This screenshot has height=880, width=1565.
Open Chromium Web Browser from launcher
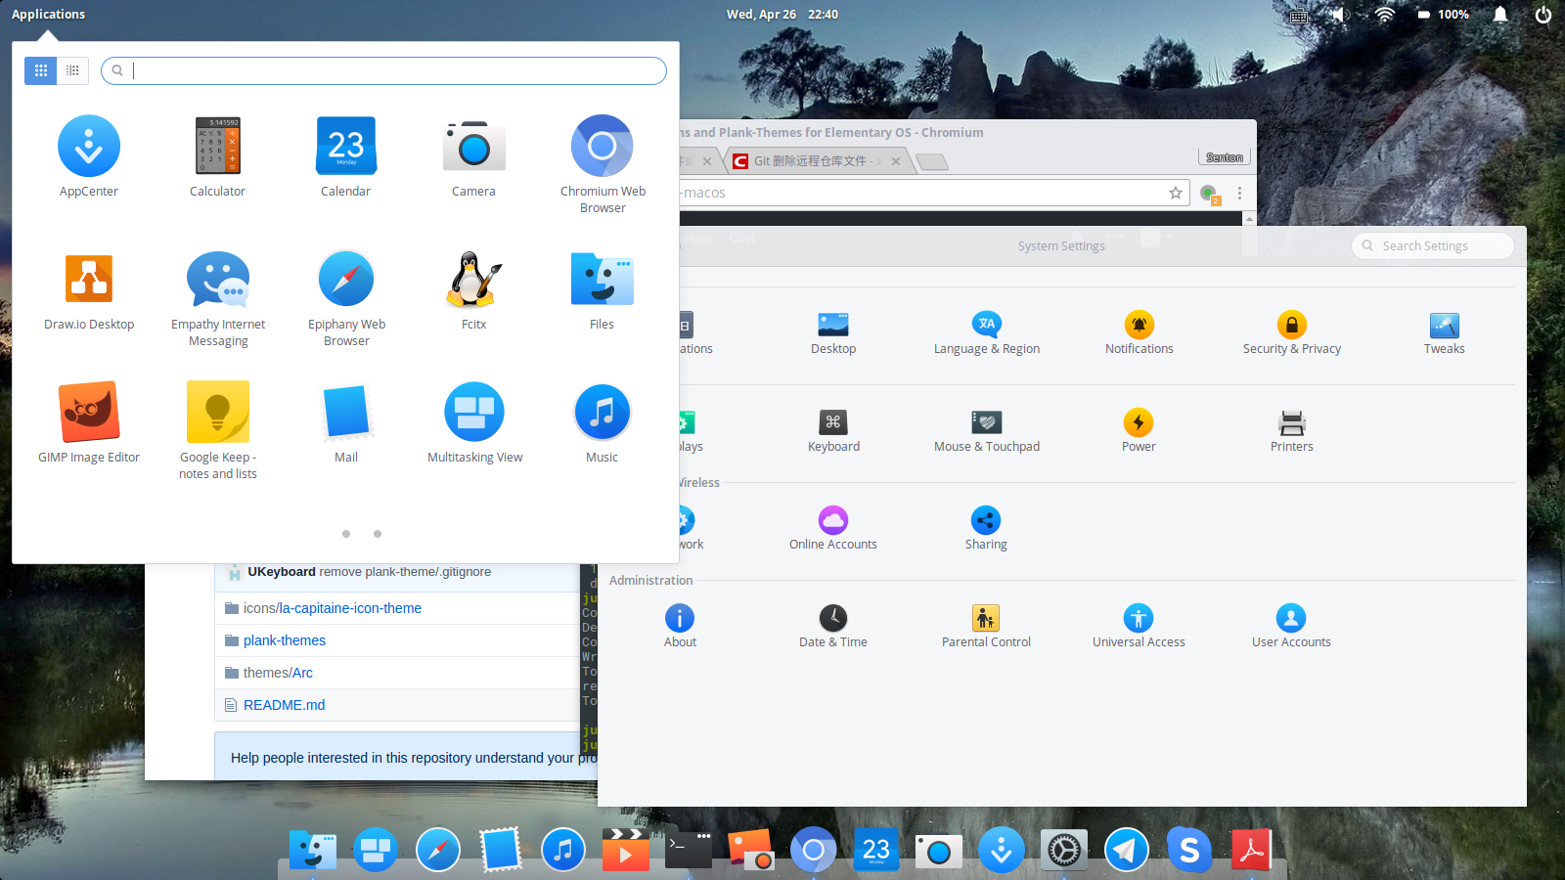point(603,164)
